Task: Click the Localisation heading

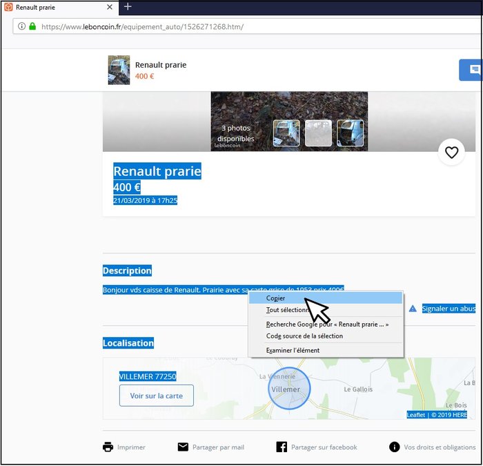Action: 128,343
